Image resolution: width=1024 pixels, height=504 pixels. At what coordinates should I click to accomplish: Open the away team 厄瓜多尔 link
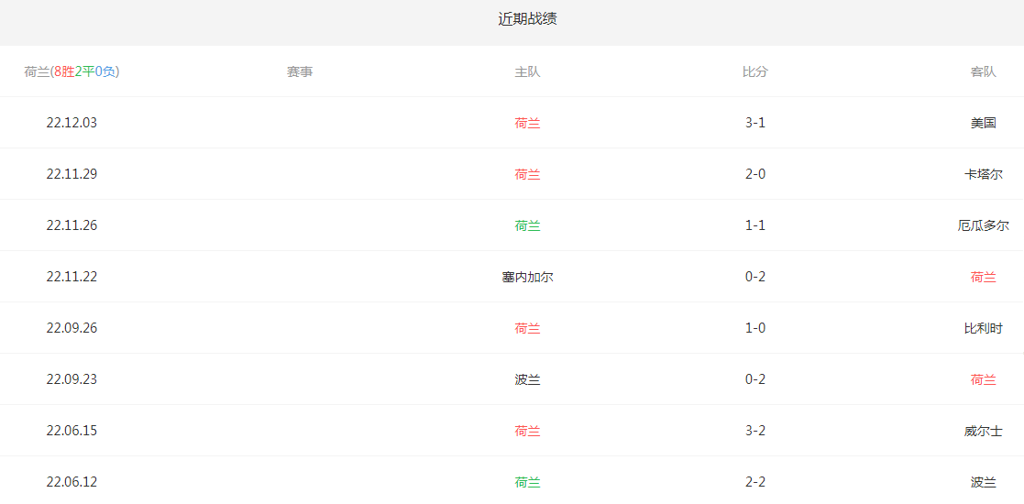983,225
